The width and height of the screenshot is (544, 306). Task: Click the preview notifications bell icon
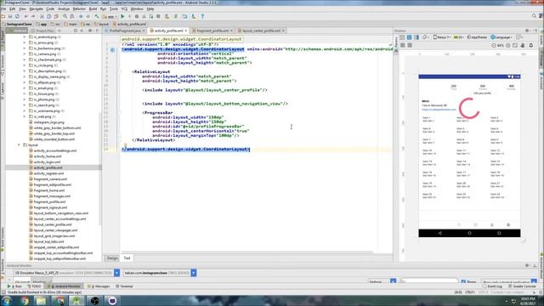[x=530, y=45]
